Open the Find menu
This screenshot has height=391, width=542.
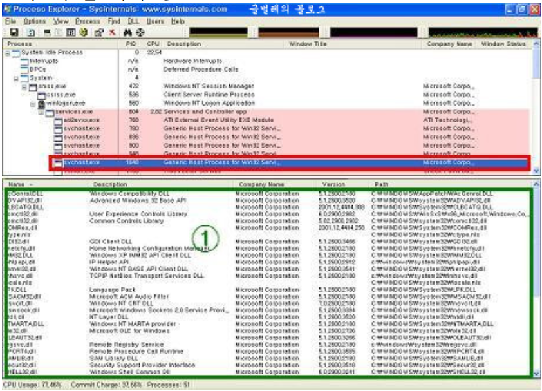[x=114, y=21]
